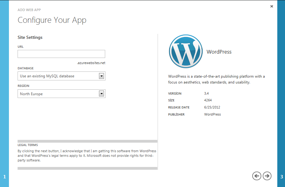Click the ADD WEB APP label
The image size is (285, 187).
tap(29, 10)
